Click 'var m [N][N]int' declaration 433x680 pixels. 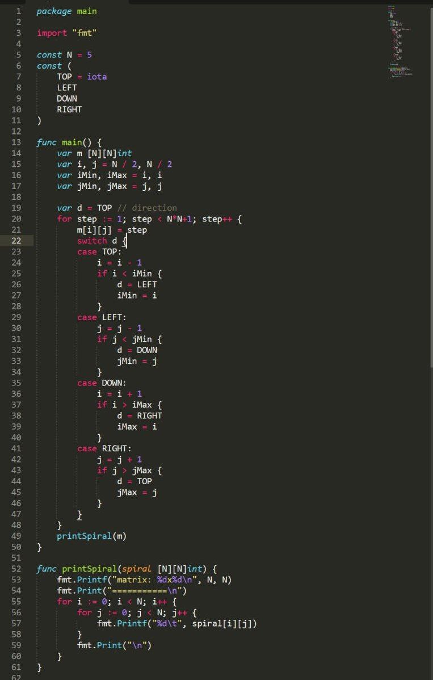click(95, 153)
